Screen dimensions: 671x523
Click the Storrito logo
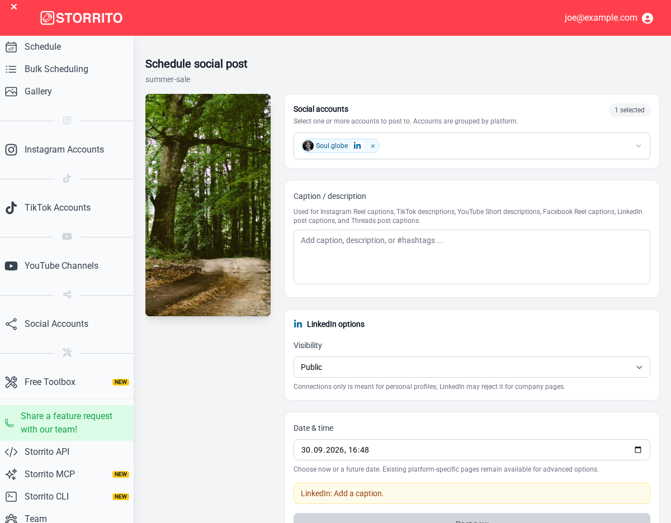[x=82, y=18]
